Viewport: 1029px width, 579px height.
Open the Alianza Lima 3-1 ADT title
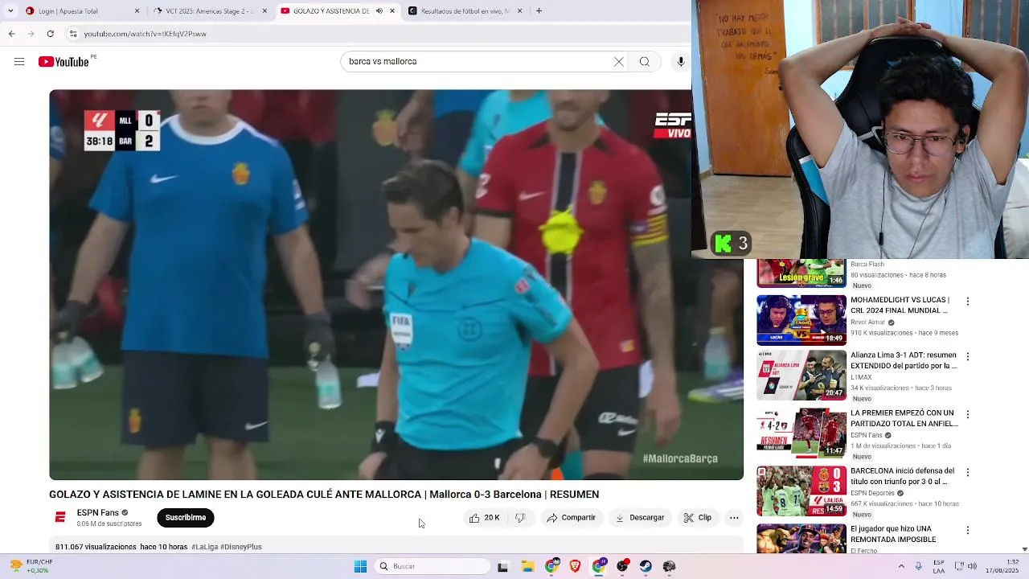click(x=904, y=360)
